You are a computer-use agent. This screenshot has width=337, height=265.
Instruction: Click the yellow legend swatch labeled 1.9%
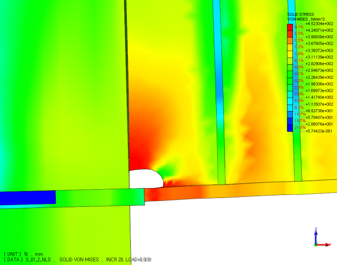point(290,54)
